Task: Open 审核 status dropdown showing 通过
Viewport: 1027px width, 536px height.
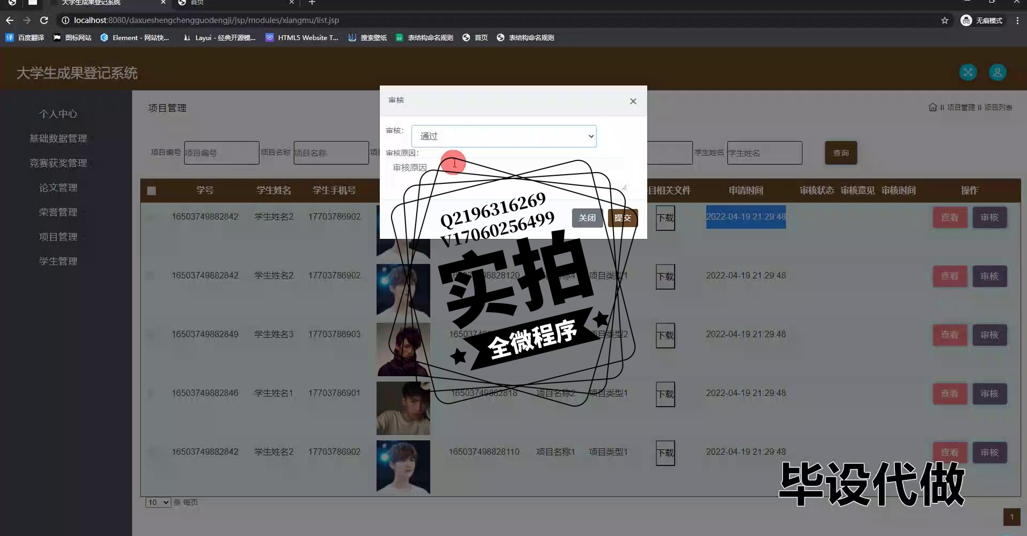Action: click(x=504, y=136)
